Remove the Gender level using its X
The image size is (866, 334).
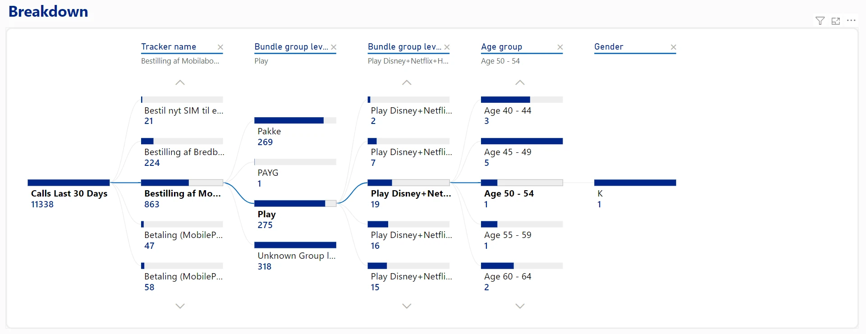point(673,47)
